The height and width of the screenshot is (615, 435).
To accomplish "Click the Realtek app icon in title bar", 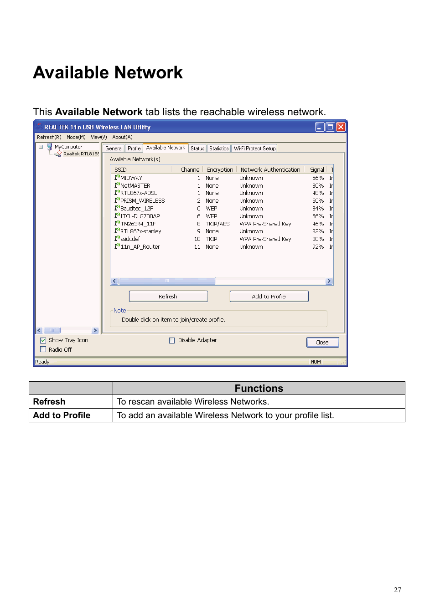I will pyautogui.click(x=39, y=127).
